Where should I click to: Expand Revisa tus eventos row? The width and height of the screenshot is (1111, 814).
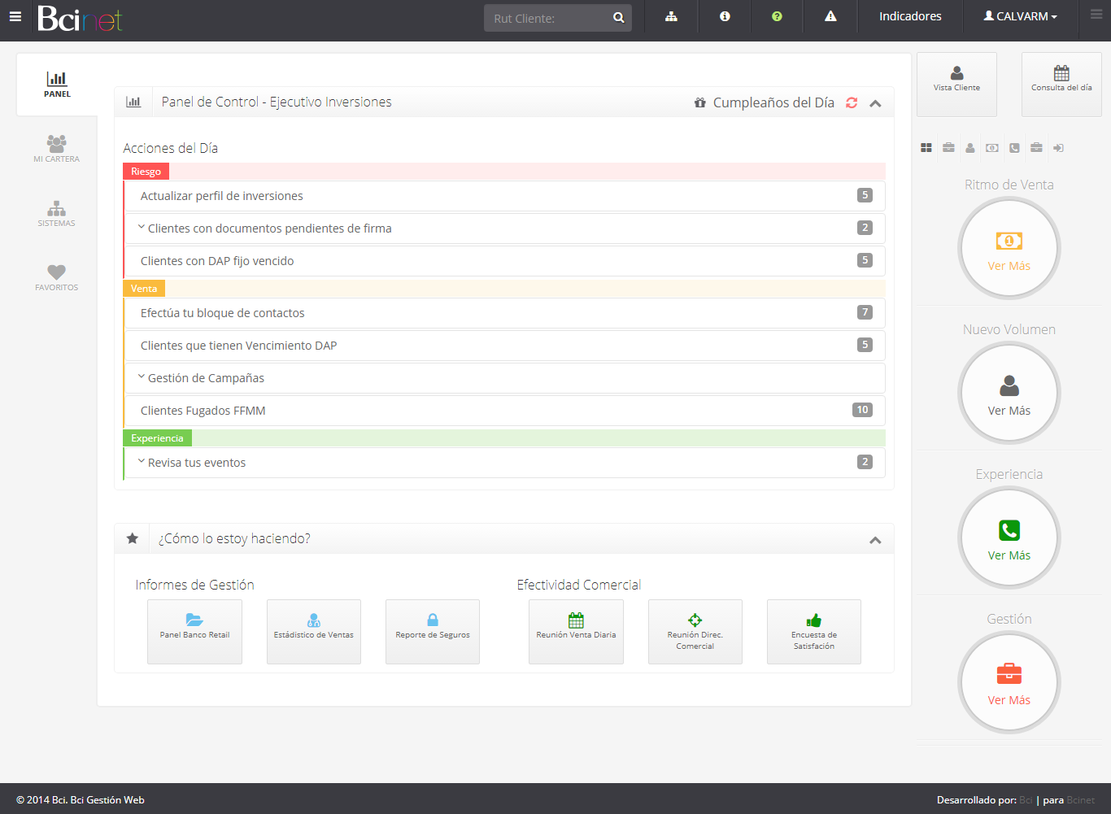click(195, 463)
